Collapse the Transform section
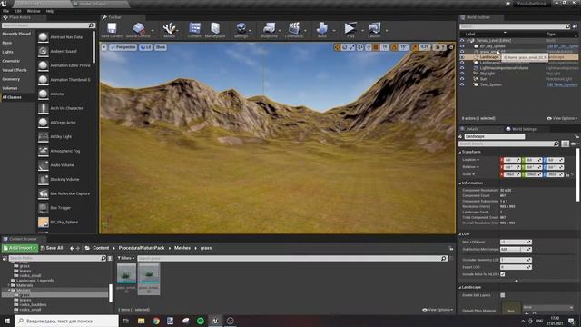Screen dimensions: 581x327 [x=460, y=152]
